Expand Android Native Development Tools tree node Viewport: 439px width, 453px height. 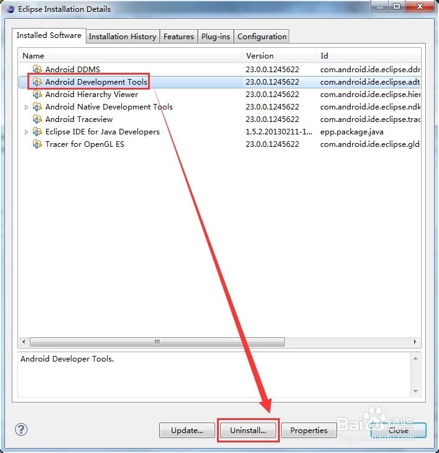(26, 107)
